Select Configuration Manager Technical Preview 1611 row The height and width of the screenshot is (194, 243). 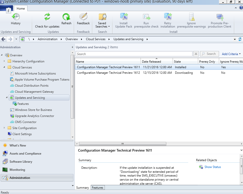click(159, 67)
